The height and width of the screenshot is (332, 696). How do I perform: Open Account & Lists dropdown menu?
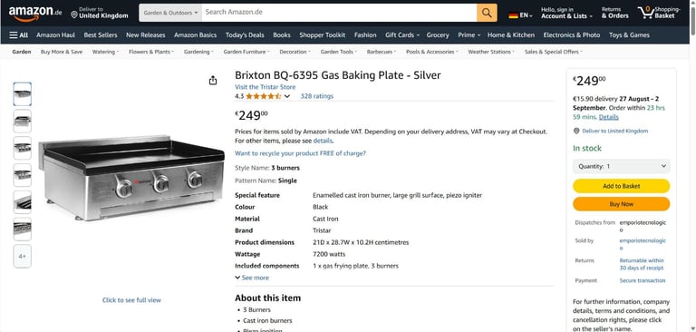[566, 13]
